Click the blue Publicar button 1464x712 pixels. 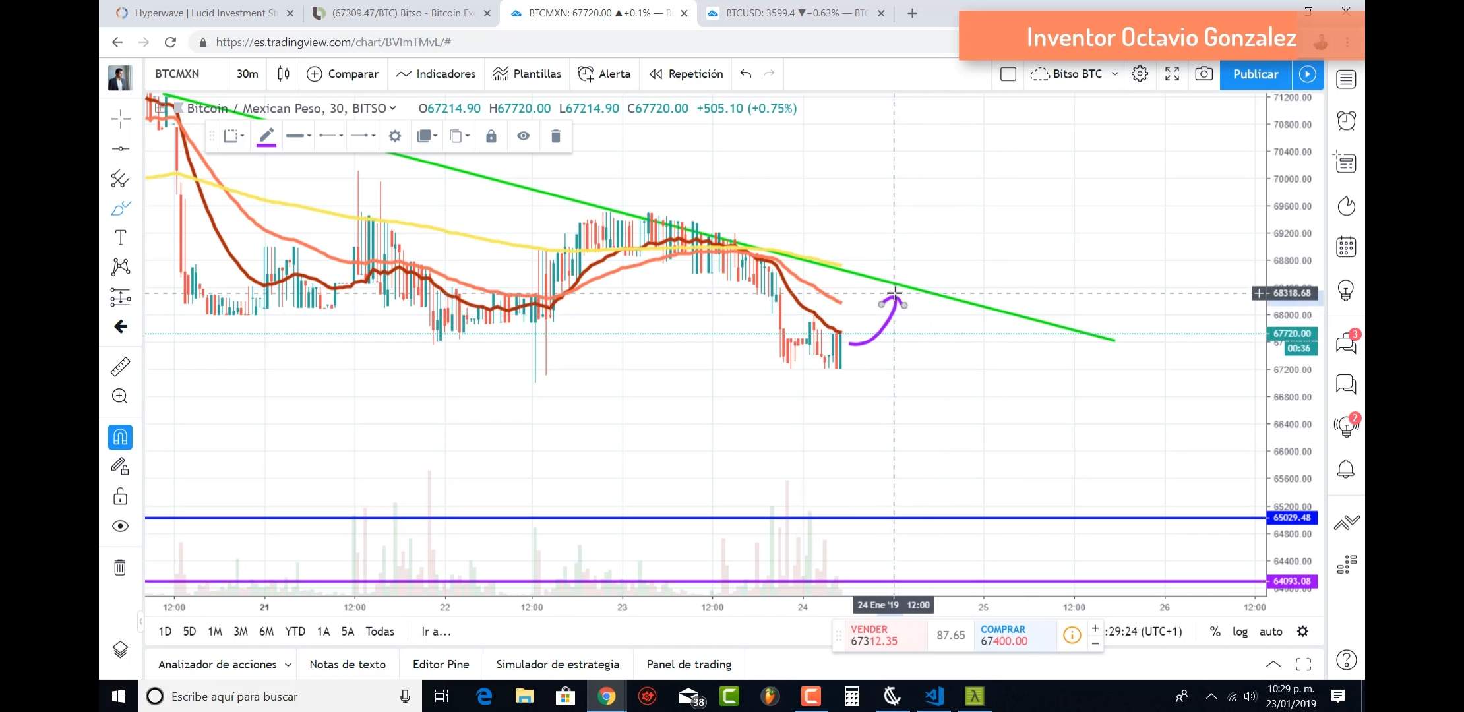tap(1255, 74)
